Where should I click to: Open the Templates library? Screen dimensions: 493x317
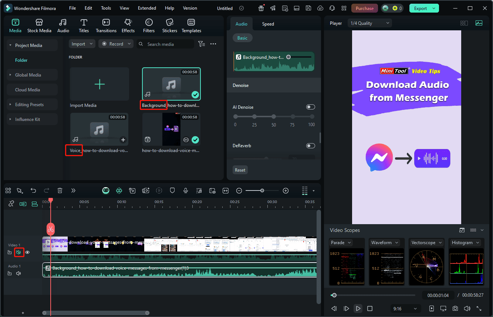click(x=191, y=26)
